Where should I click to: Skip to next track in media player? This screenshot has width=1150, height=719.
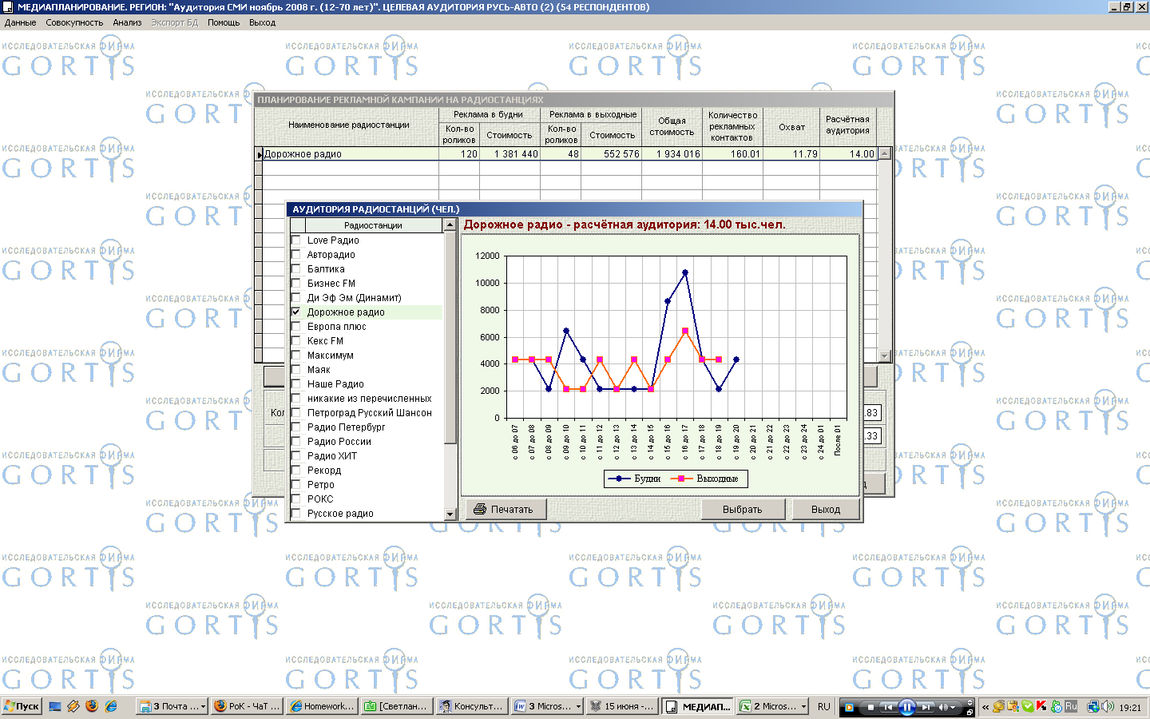pos(926,707)
